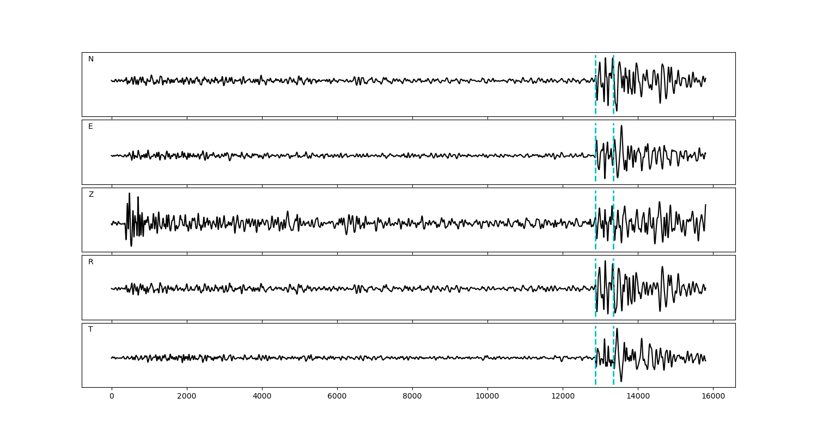Click the T component label
This screenshot has width=817, height=435.
(x=90, y=330)
